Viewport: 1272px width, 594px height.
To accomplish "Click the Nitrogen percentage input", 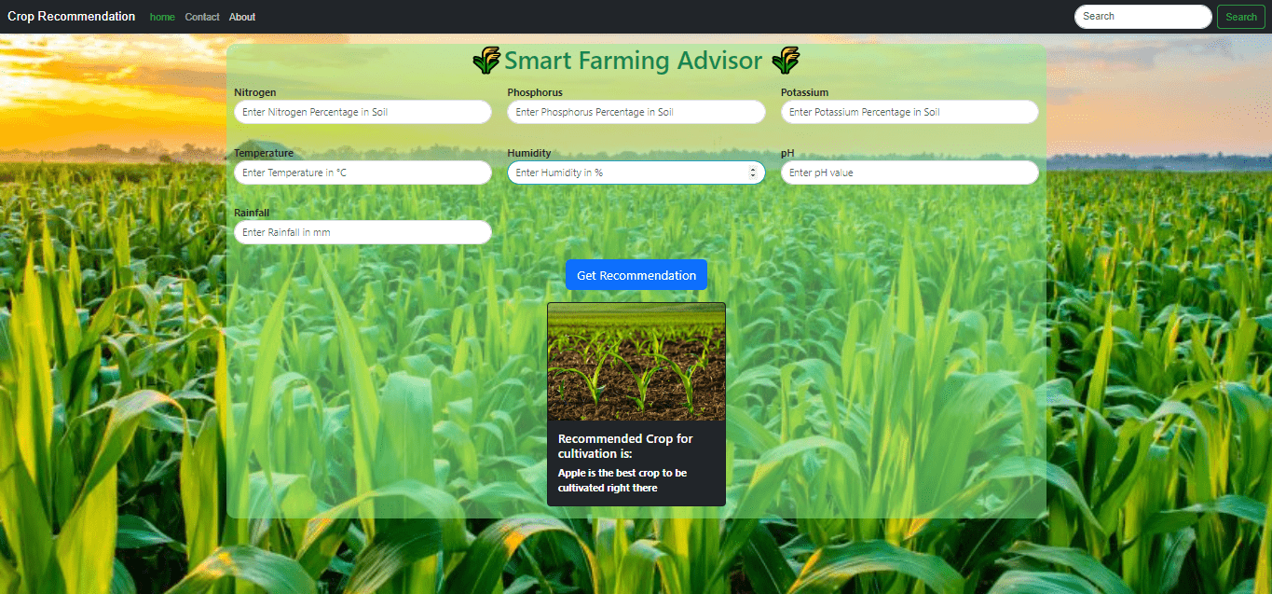I will tap(362, 112).
